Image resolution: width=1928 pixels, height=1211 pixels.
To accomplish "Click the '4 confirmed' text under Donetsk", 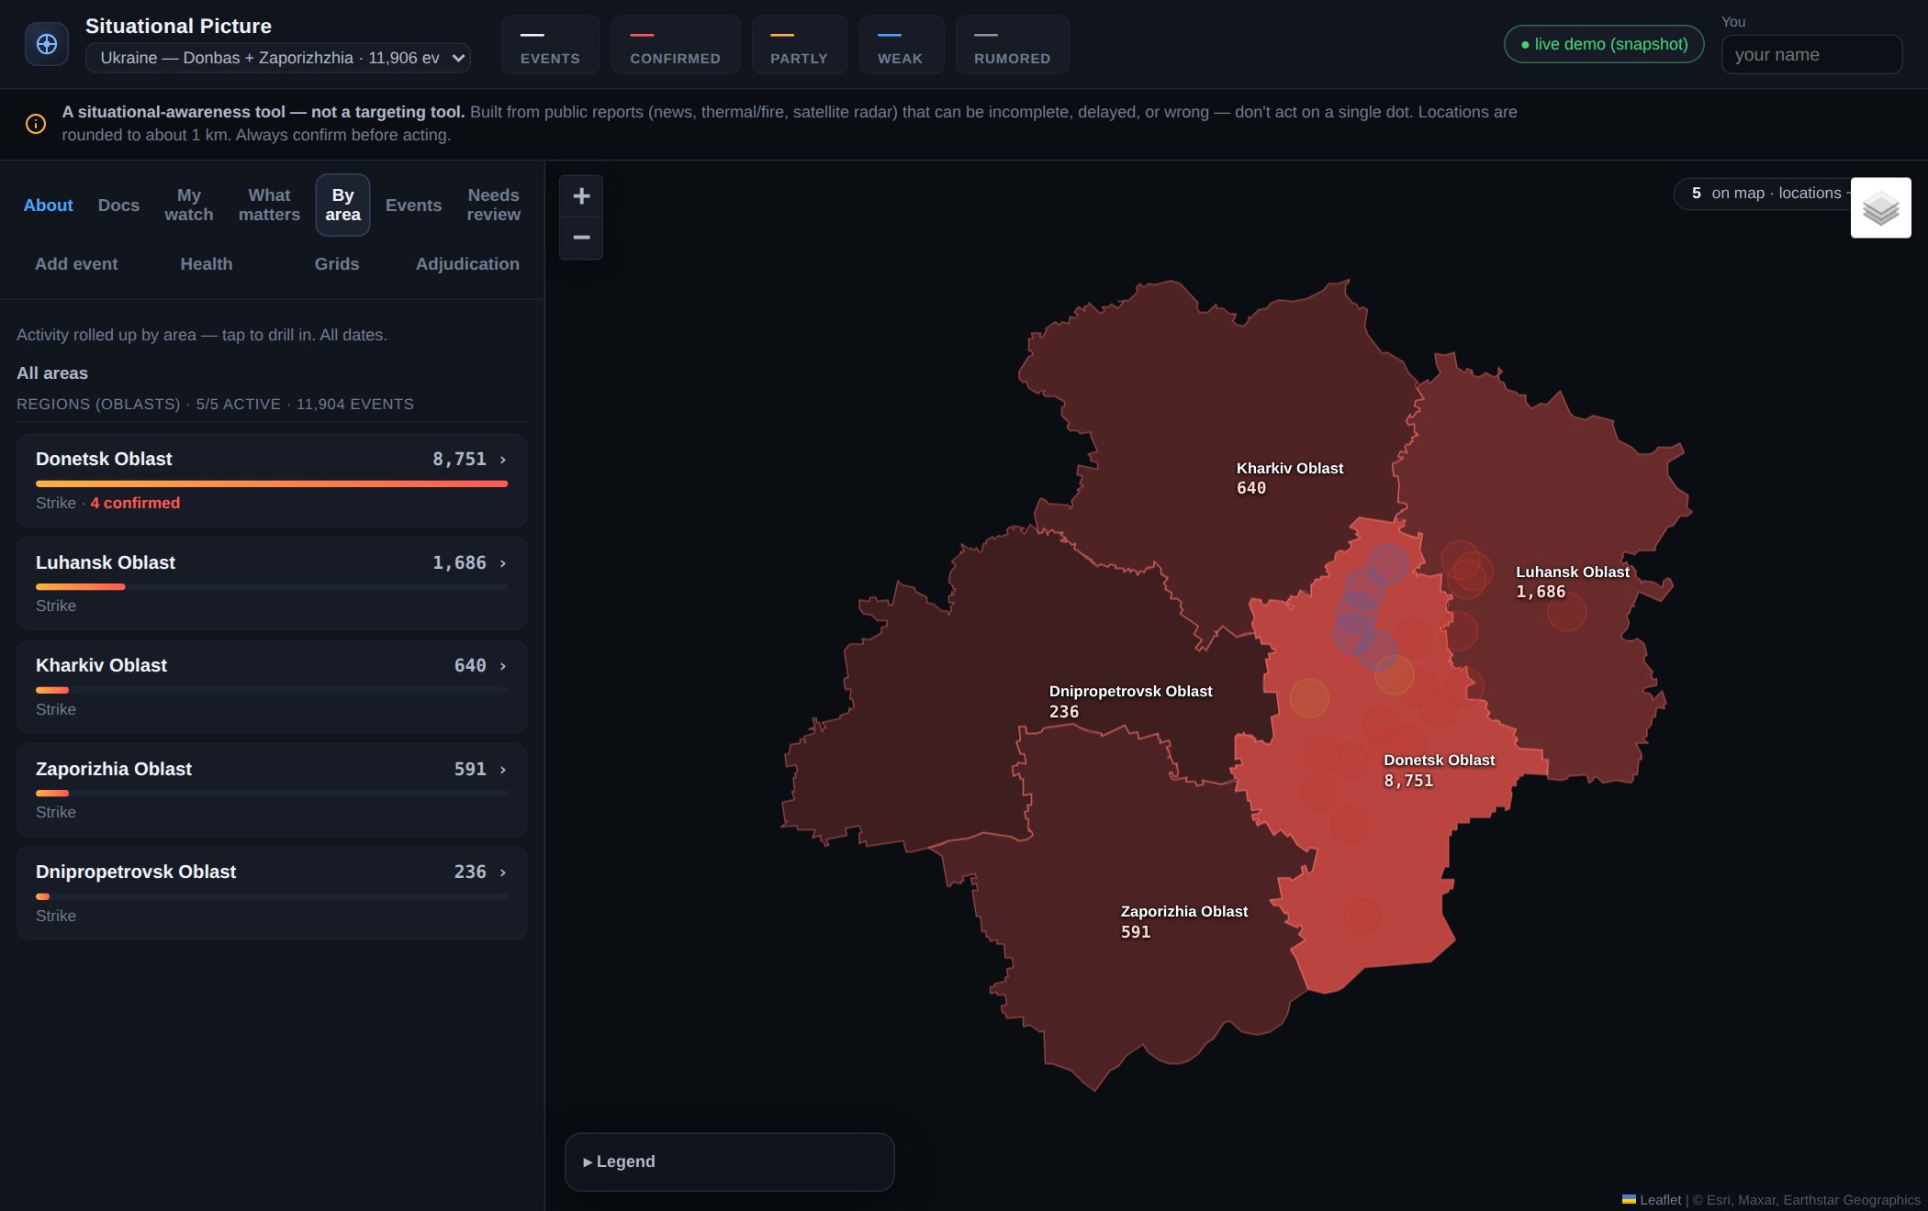I will tap(135, 504).
